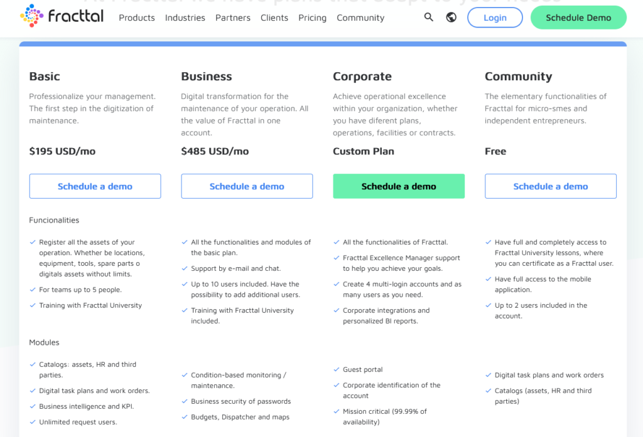The image size is (643, 437).
Task: Schedule a demo for the Corporate plan
Action: [x=399, y=186]
